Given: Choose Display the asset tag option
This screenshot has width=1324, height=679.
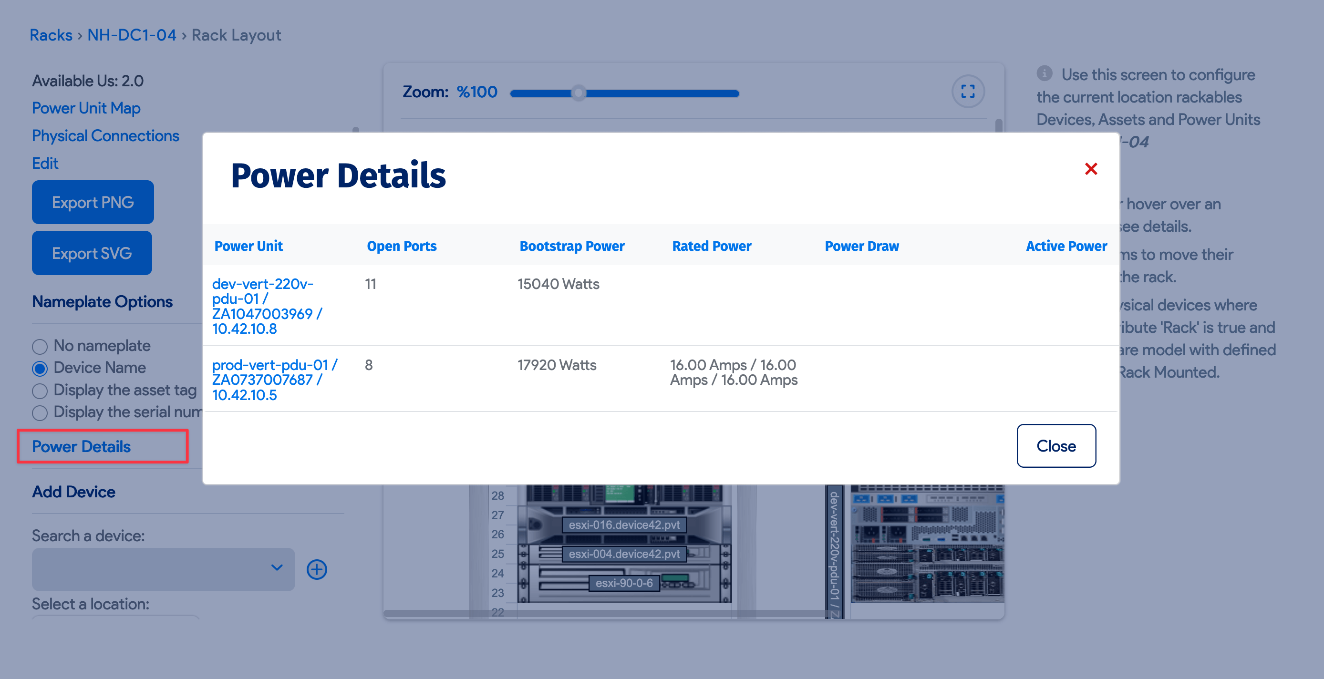Looking at the screenshot, I should click(x=40, y=391).
